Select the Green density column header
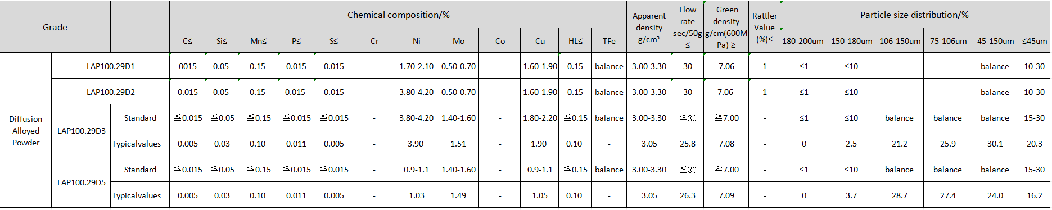This screenshot has width=1052, height=210. point(726,27)
